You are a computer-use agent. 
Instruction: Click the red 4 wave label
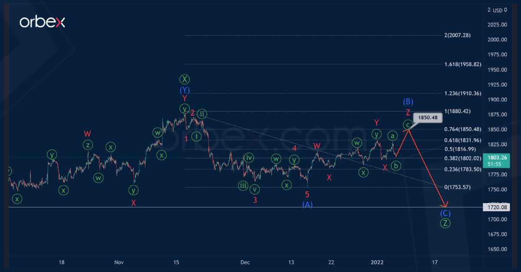click(x=294, y=148)
